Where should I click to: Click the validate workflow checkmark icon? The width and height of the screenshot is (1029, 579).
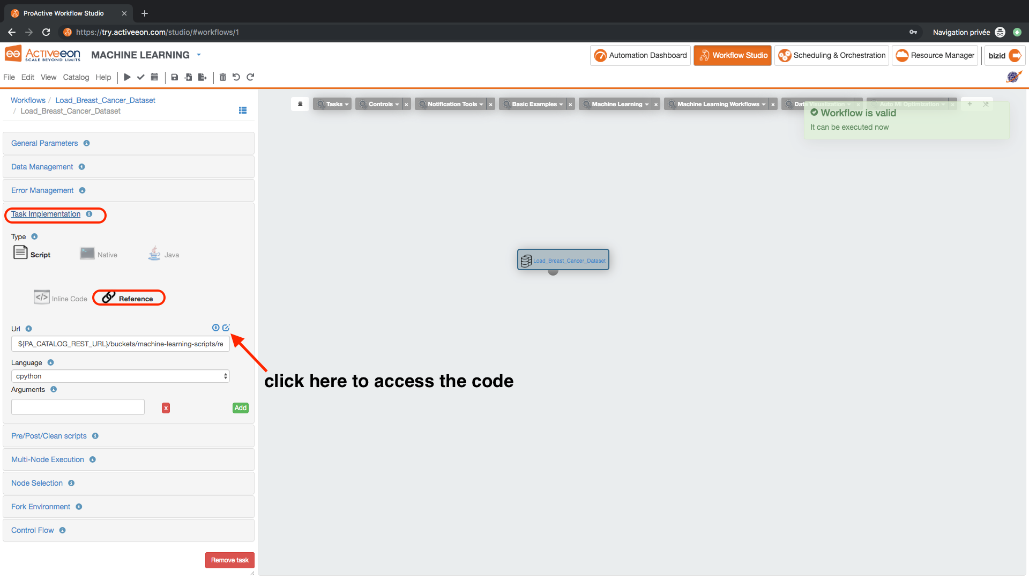click(x=140, y=77)
